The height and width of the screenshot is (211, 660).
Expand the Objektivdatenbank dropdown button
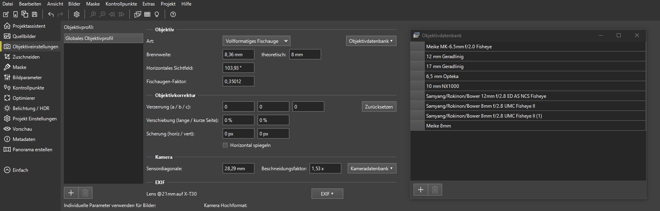click(371, 41)
